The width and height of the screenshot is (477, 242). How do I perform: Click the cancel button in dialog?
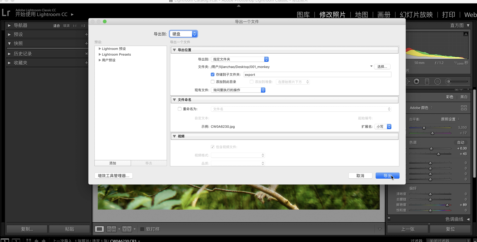pos(360,176)
